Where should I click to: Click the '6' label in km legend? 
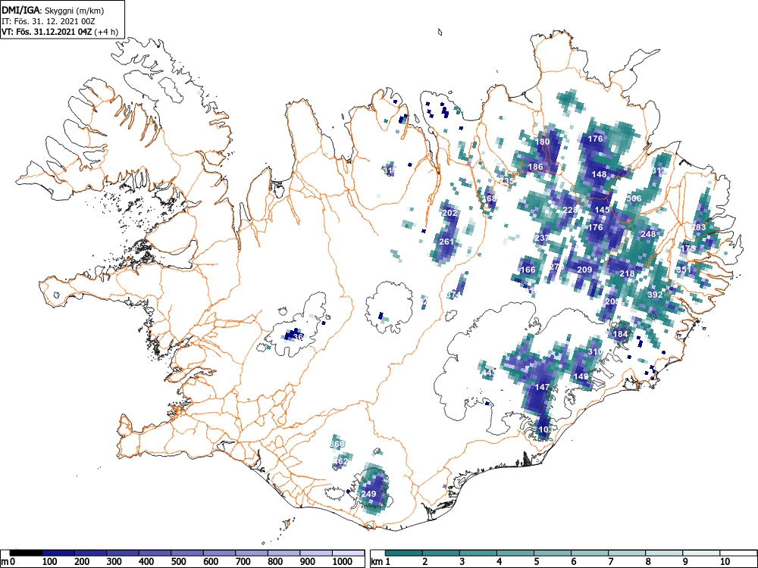(x=573, y=561)
